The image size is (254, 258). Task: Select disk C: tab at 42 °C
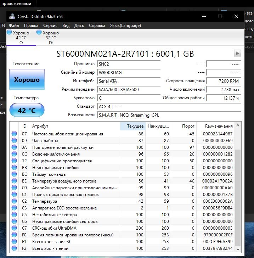[21, 38]
